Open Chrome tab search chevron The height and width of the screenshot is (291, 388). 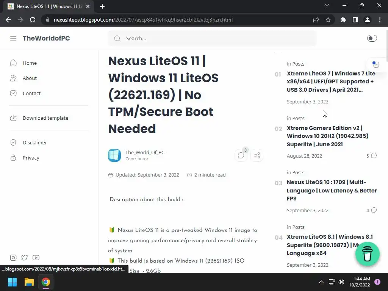click(327, 5)
